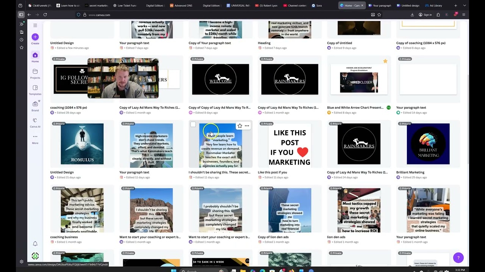This screenshot has width=485, height=272.
Task: Close the Home - Canva tab
Action: (x=363, y=6)
